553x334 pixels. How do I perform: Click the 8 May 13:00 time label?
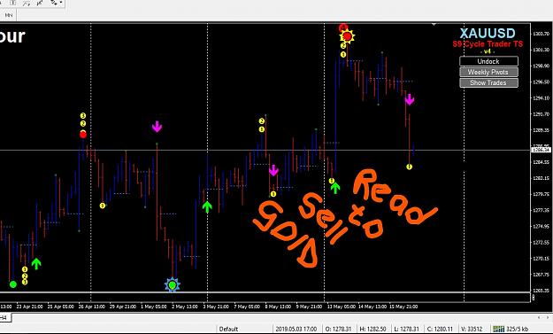click(278, 307)
